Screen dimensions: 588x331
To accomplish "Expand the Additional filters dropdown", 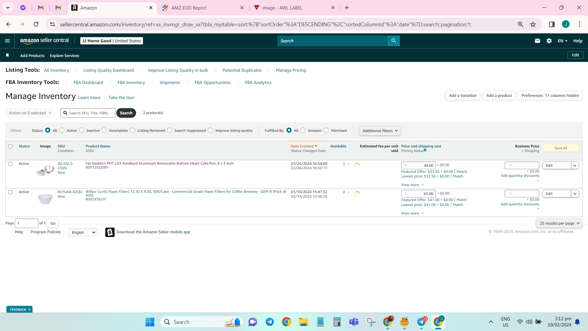I will [380, 131].
